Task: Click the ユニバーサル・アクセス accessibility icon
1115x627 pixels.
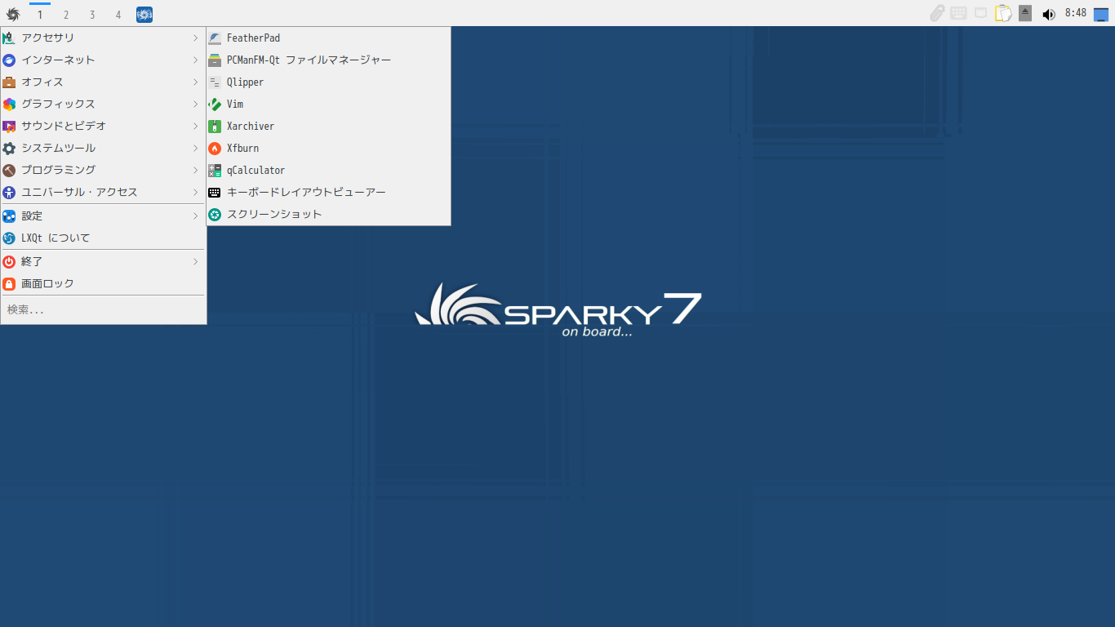Action: (9, 193)
